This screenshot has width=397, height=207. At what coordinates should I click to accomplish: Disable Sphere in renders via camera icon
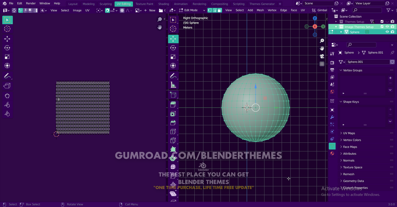pos(392,32)
